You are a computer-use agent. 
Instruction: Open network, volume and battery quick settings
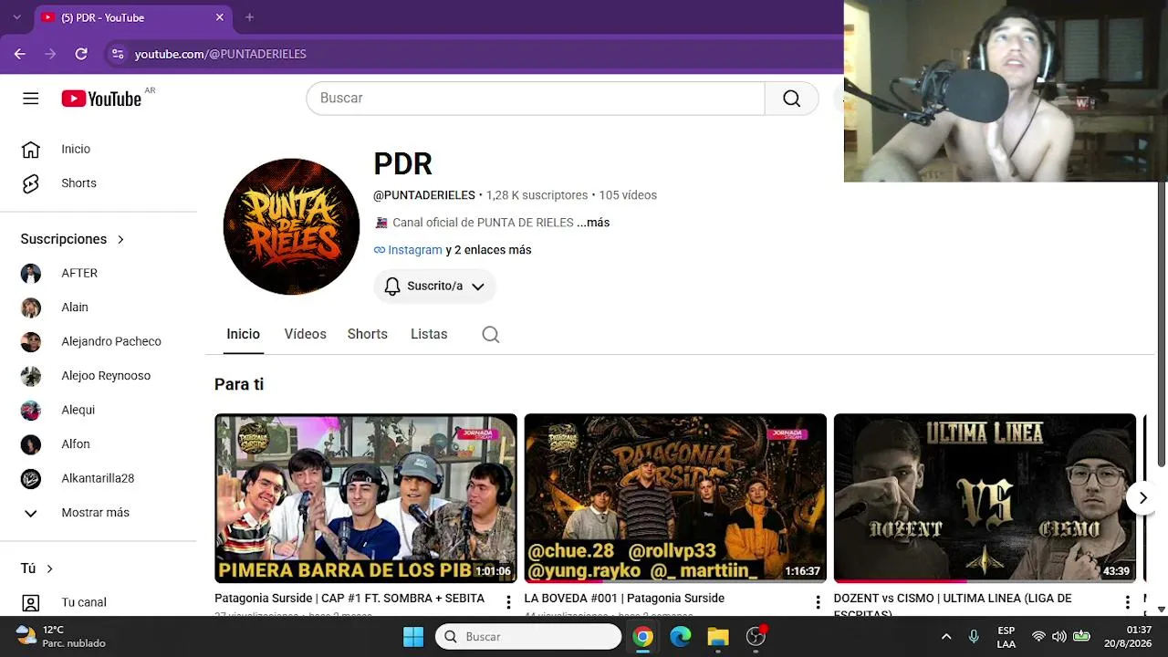point(1060,636)
